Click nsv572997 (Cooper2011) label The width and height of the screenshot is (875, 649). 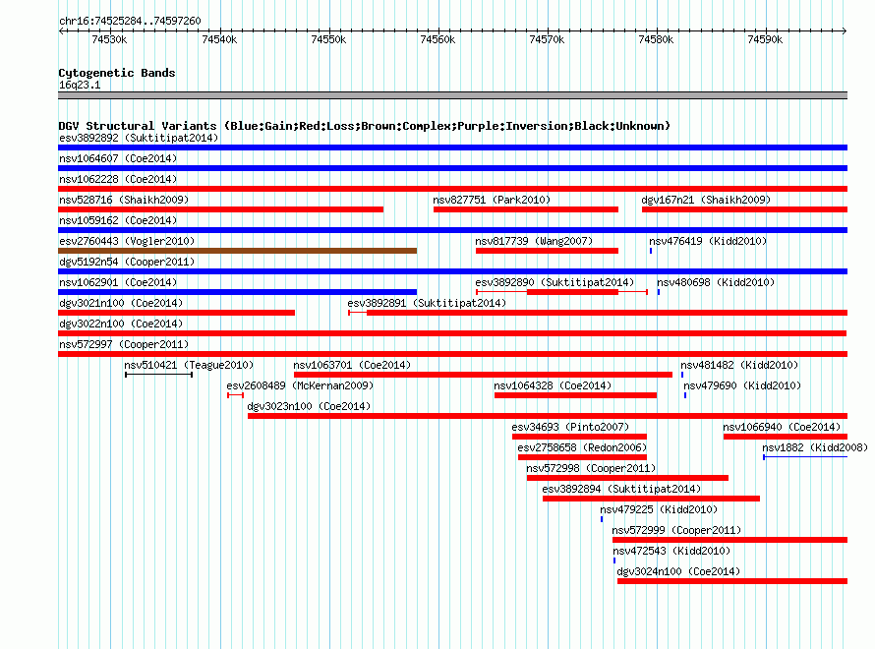pos(124,344)
